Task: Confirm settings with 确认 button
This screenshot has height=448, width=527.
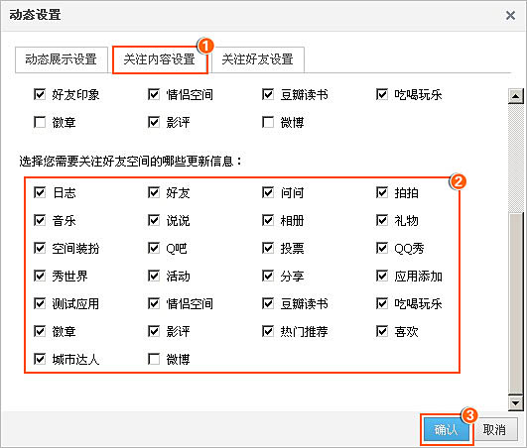Action: pyautogui.click(x=446, y=429)
